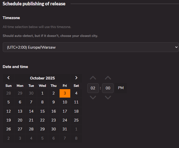Click the minutes input field showing 00
The image size is (179, 148).
pos(108,88)
